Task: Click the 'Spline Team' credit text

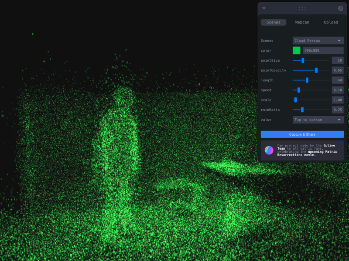Action: coord(306,147)
